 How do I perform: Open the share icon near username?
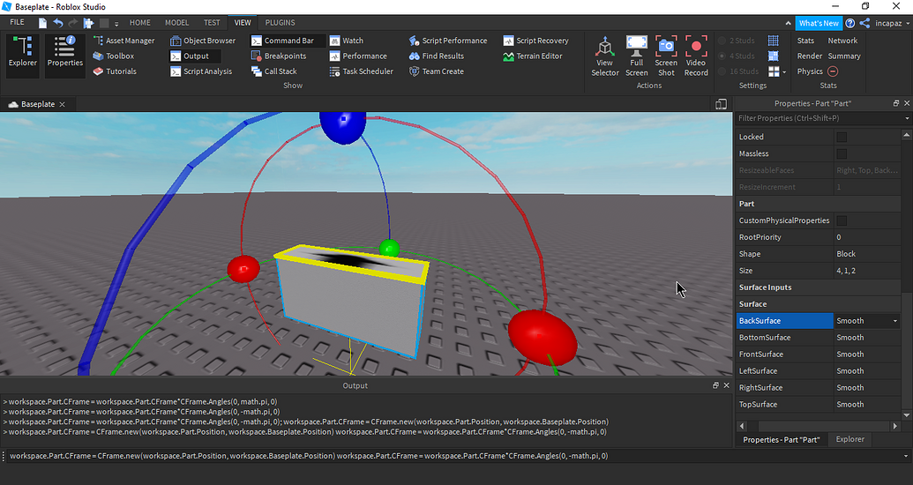(864, 23)
